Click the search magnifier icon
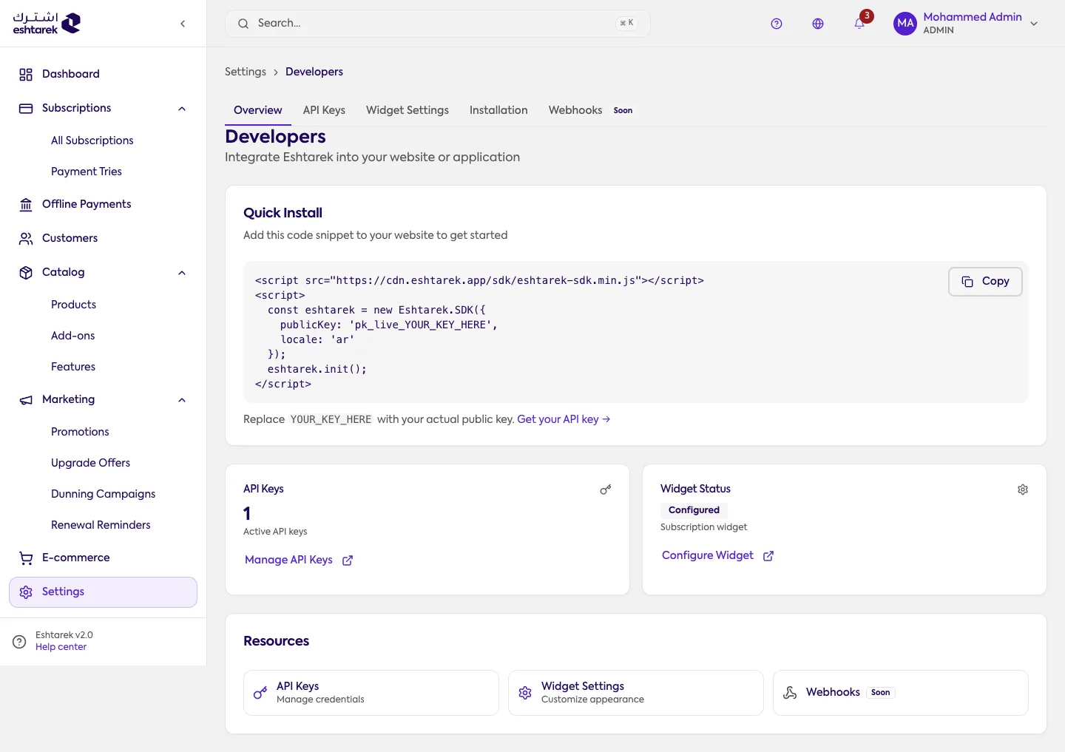1065x752 pixels. [x=243, y=24]
